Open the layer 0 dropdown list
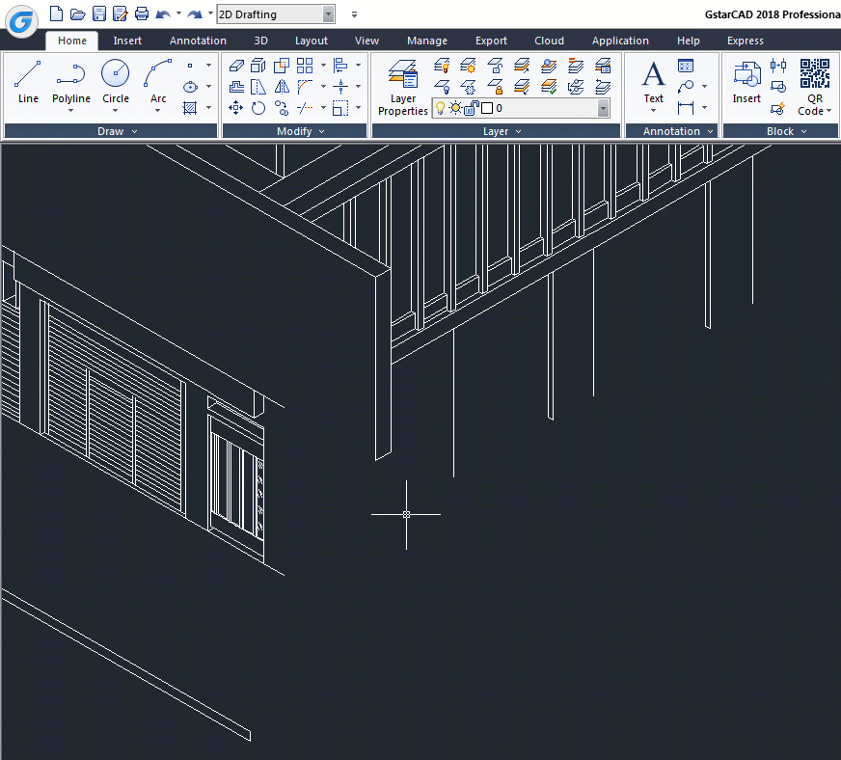 [603, 107]
